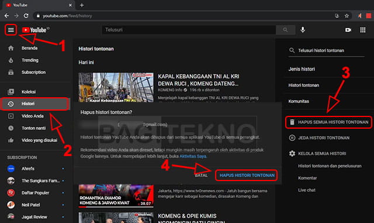Click the YouTube logo

[35, 30]
